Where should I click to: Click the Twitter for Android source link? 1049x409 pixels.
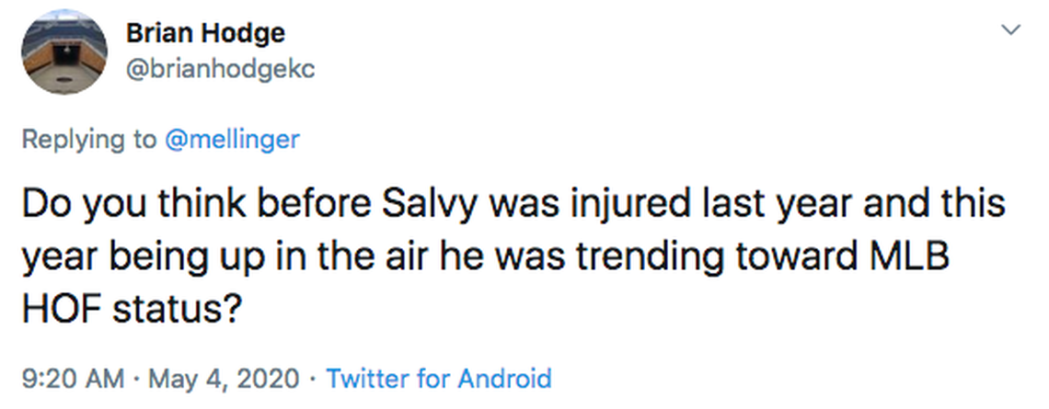tap(439, 378)
